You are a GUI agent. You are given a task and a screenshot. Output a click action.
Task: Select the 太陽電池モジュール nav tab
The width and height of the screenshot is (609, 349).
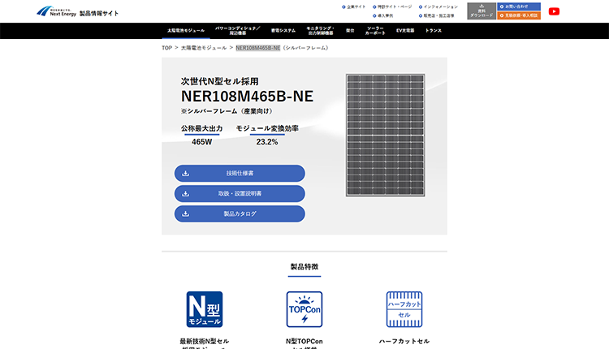(186, 31)
